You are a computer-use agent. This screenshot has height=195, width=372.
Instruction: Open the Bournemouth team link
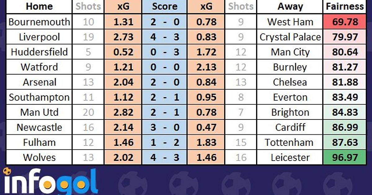click(x=39, y=22)
